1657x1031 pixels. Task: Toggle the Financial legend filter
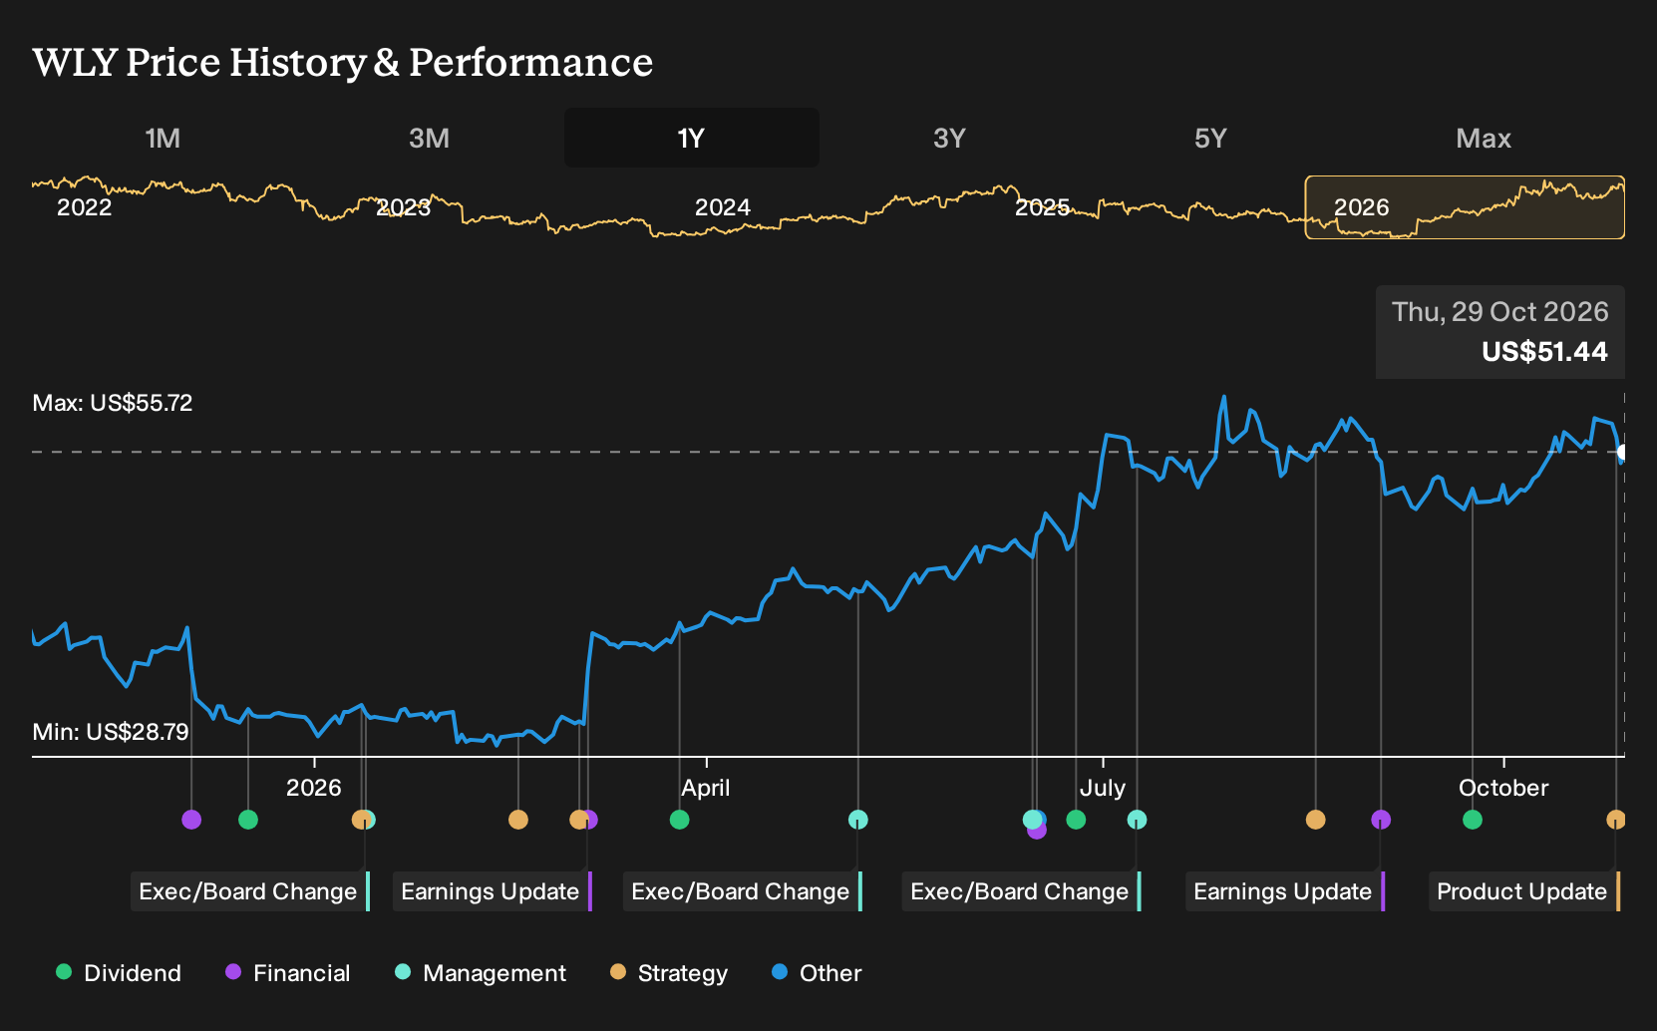point(288,973)
